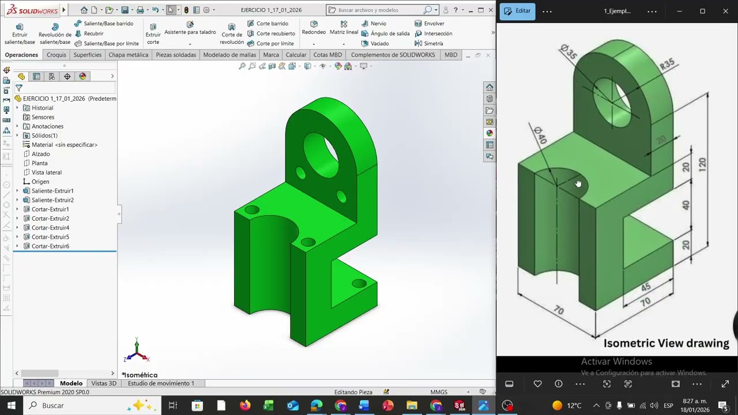Click the Print icon
738x415 pixels.
point(140,10)
